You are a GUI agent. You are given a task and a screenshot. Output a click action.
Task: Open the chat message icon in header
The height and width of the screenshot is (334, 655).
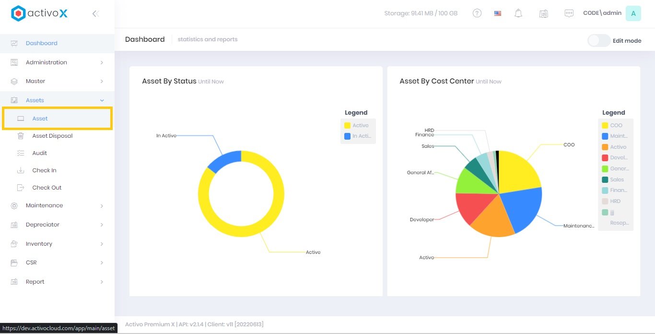click(569, 13)
